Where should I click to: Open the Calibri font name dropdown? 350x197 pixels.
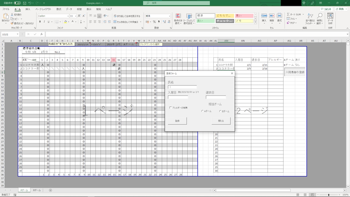[68, 16]
